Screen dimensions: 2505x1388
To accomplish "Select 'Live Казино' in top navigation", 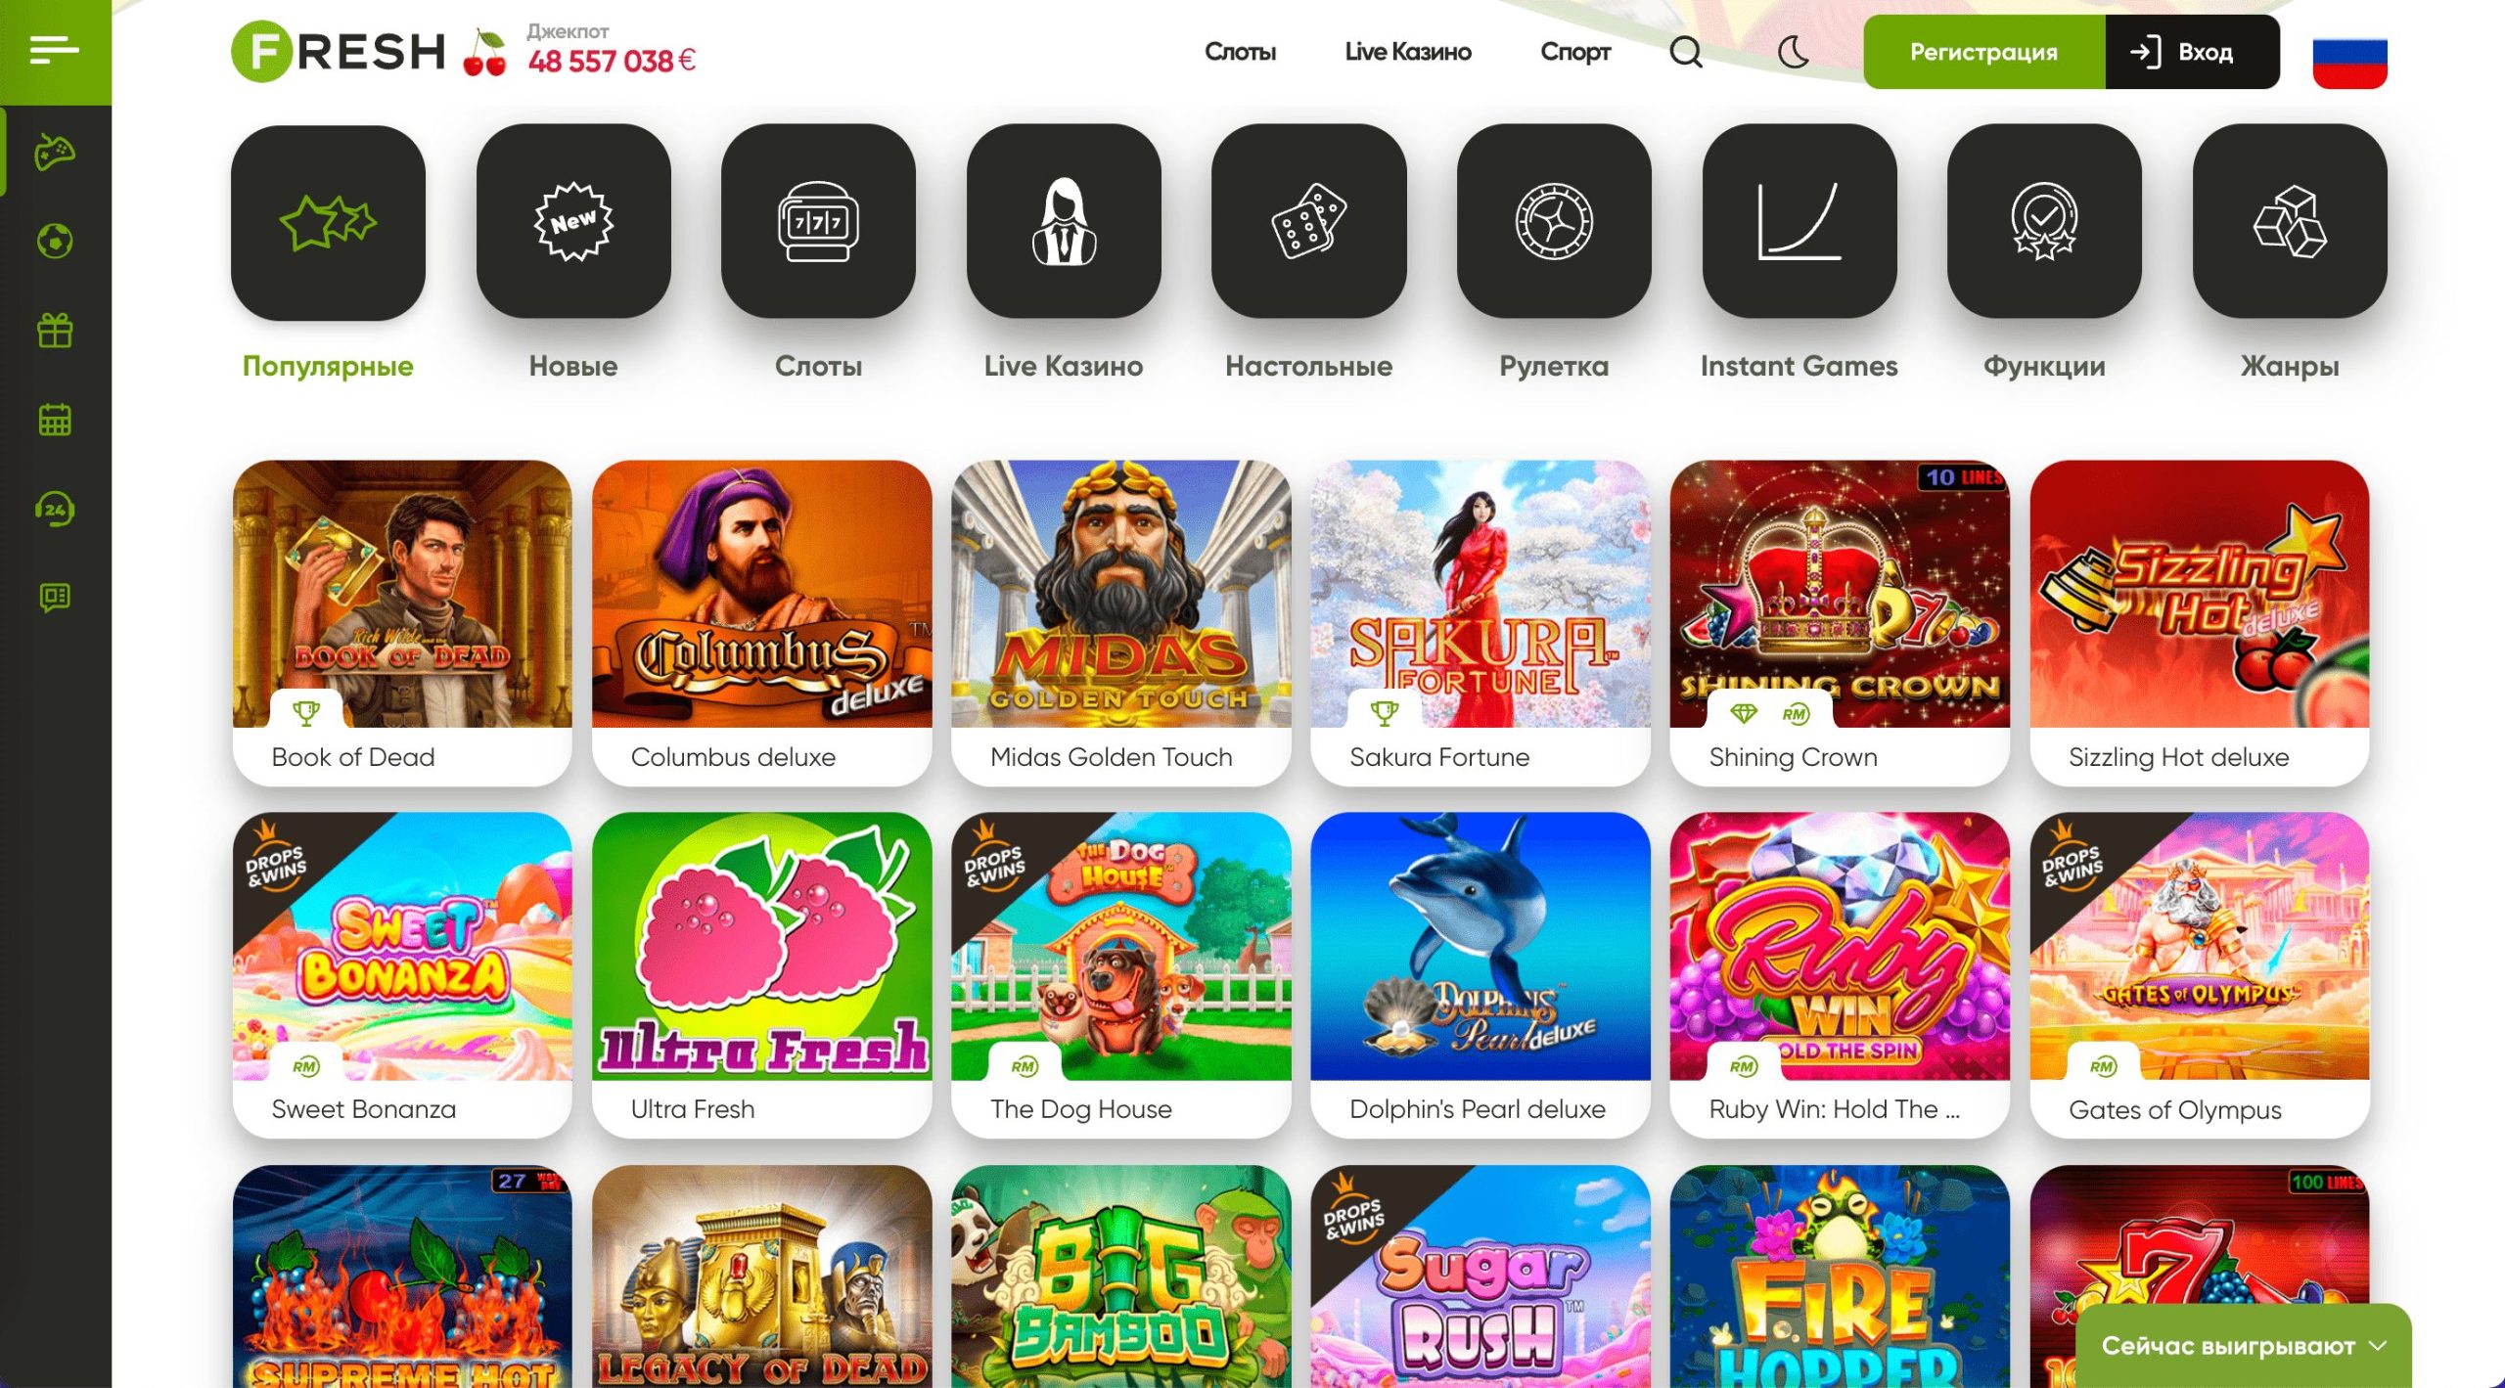I will coord(1407,52).
